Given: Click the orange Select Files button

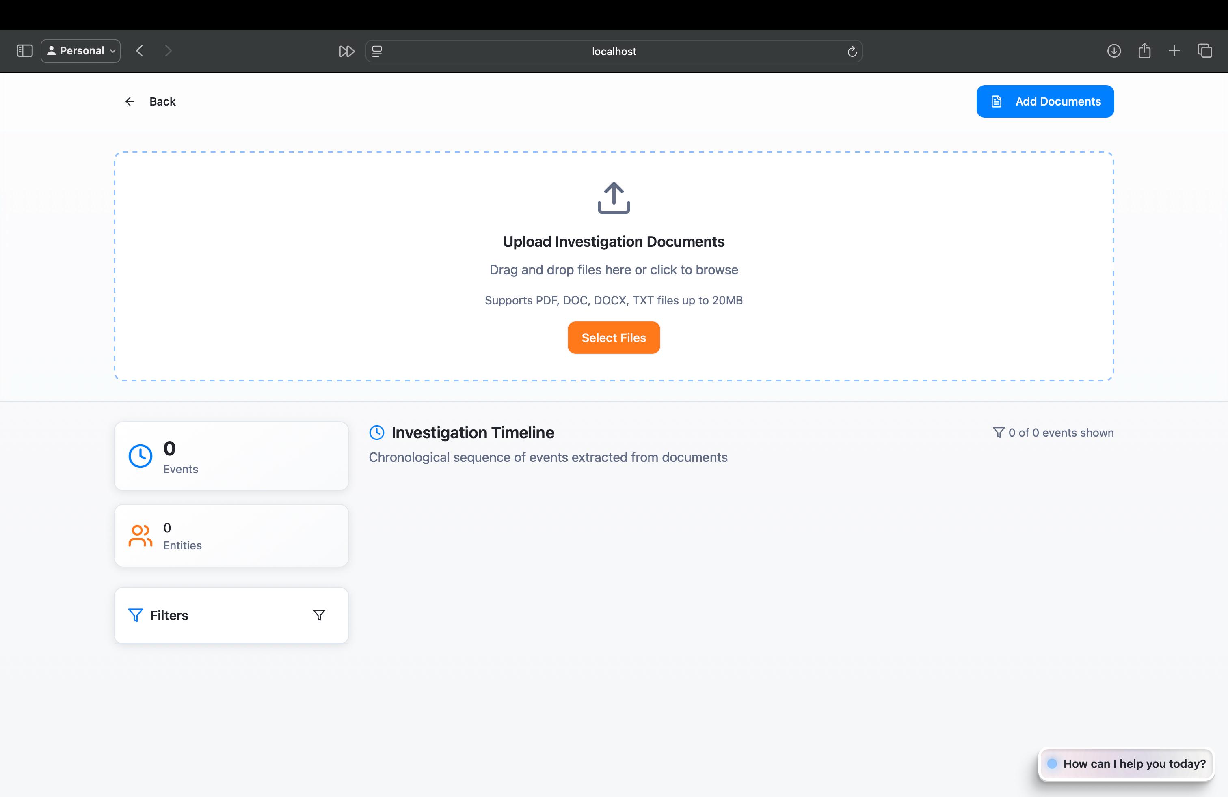Looking at the screenshot, I should [x=614, y=338].
